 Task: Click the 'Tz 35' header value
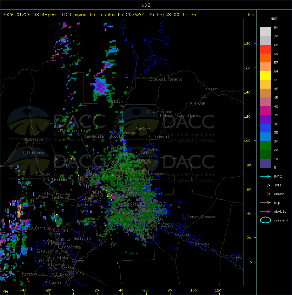189,14
